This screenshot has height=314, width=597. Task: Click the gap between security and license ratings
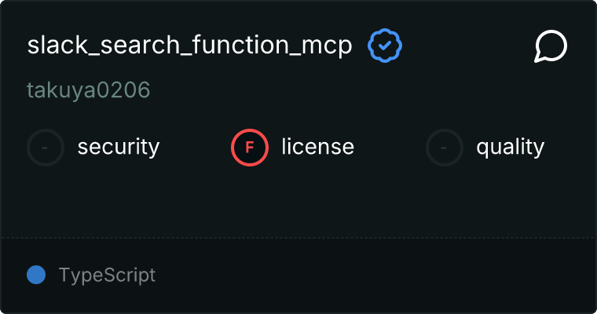[x=195, y=147]
